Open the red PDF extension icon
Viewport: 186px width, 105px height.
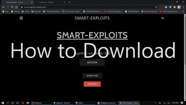pos(162,7)
